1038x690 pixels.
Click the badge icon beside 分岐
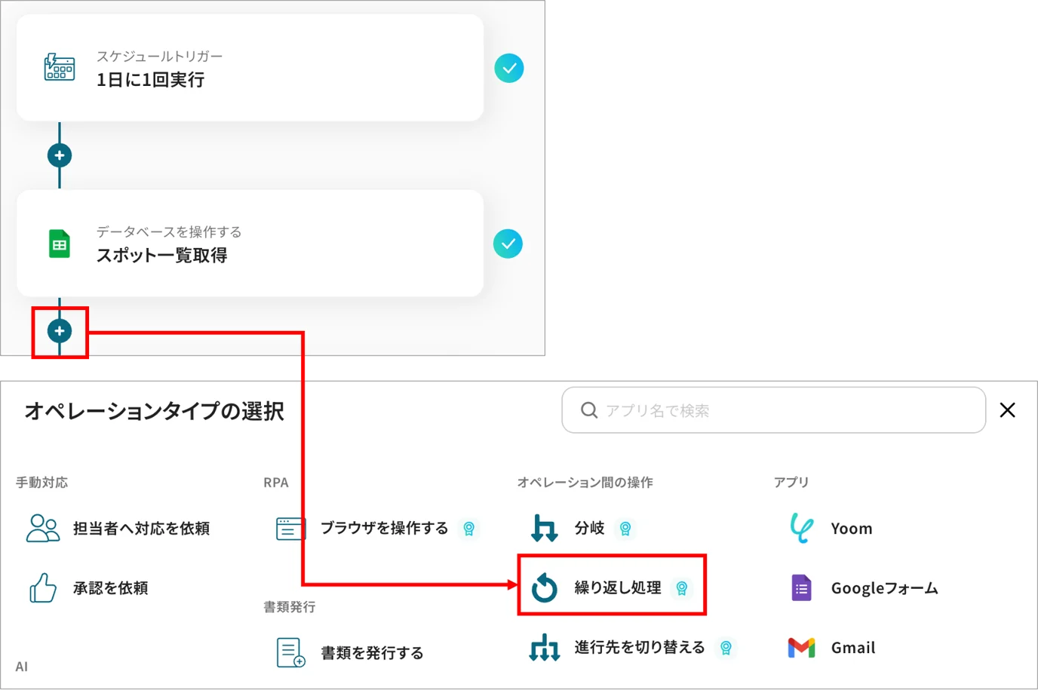pos(625,529)
